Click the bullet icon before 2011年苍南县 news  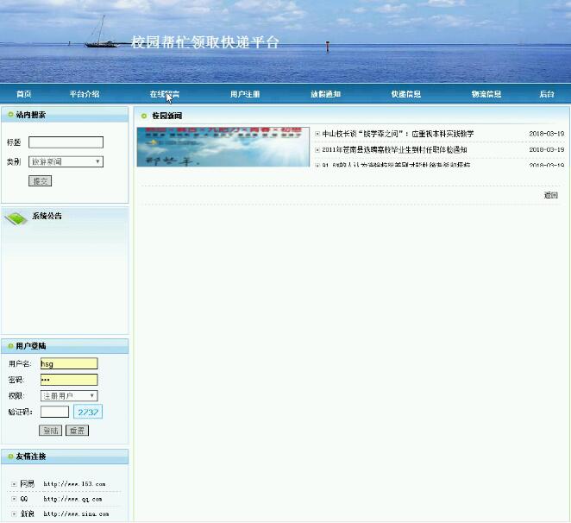[x=317, y=150]
